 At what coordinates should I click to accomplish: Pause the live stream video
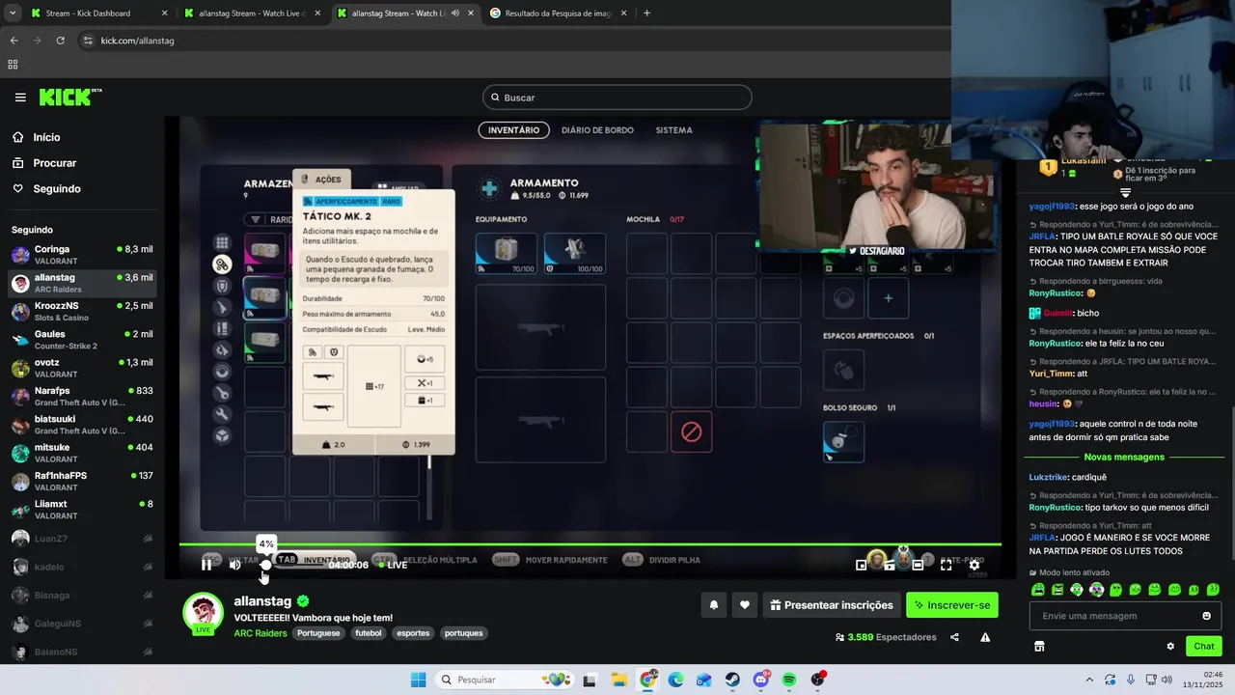(x=206, y=565)
